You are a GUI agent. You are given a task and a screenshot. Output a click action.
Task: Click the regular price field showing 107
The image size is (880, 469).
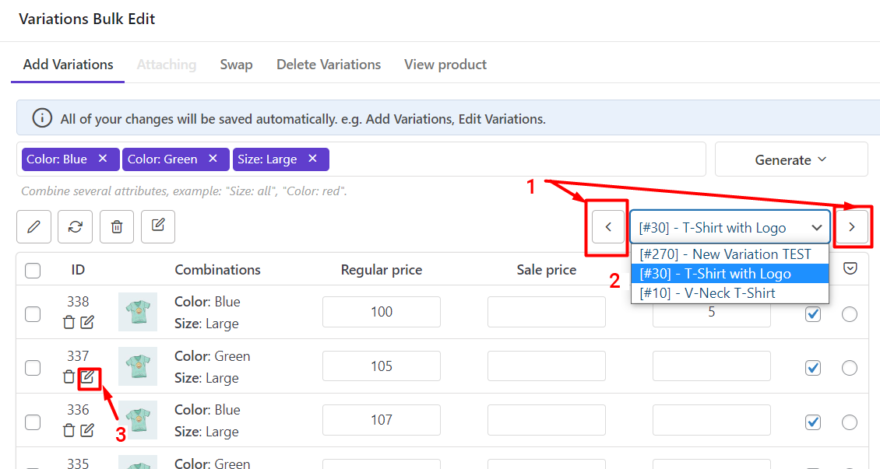[382, 420]
